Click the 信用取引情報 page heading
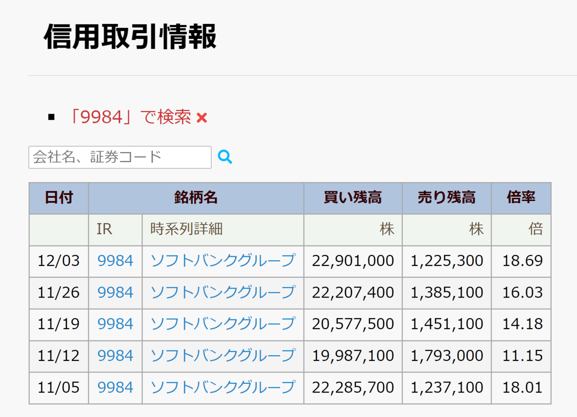Screen dimensions: 577x417 pos(130,37)
